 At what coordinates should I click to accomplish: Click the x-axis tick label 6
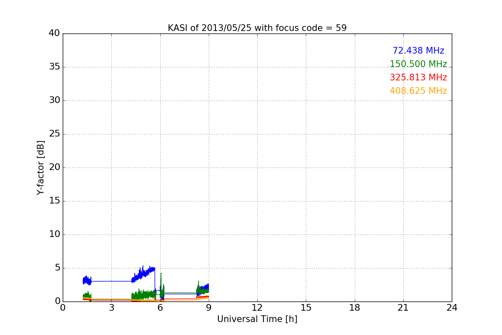click(160, 308)
